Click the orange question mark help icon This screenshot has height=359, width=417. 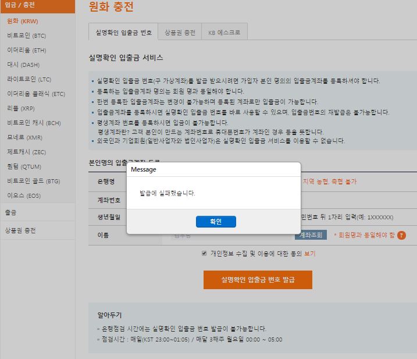pos(401,235)
